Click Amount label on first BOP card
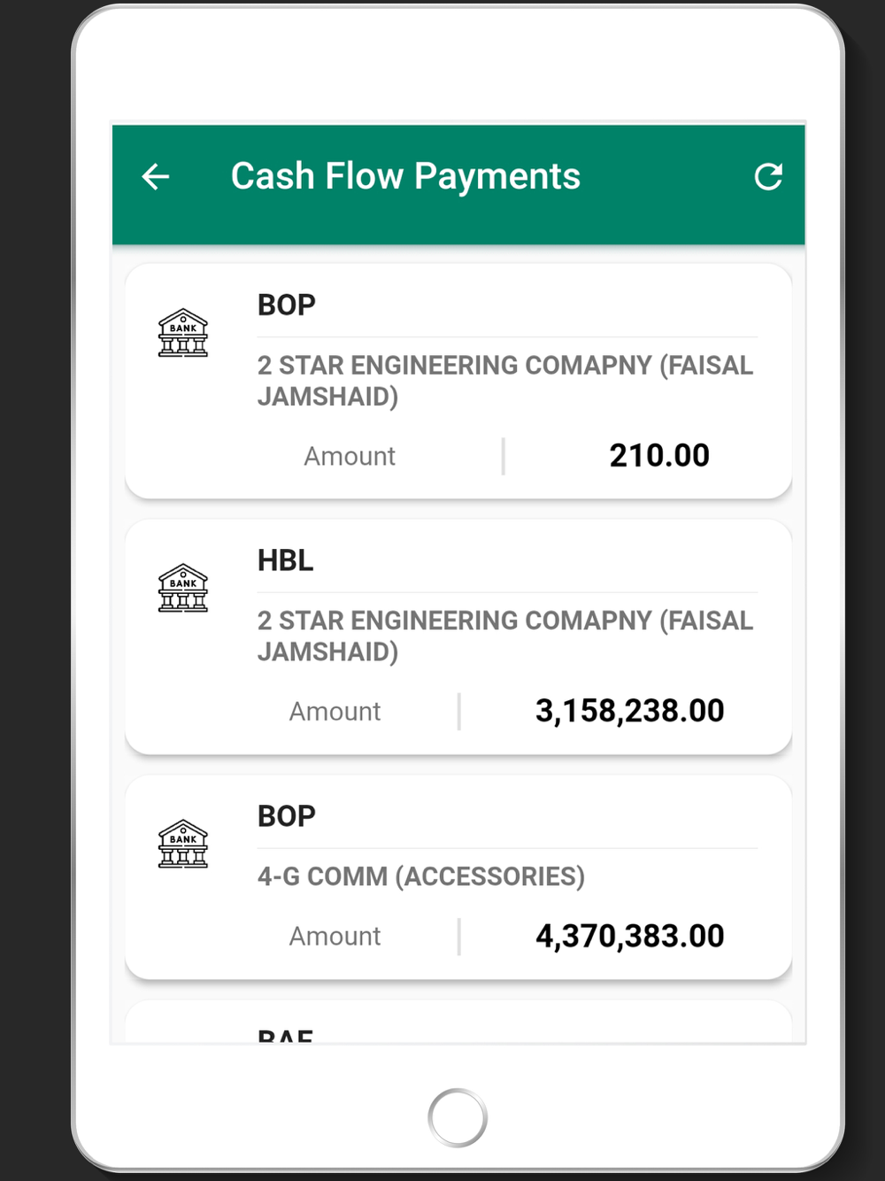885x1181 pixels. [x=350, y=456]
